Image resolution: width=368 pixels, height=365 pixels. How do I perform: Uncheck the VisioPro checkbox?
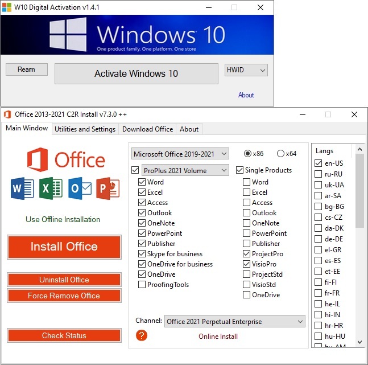coord(246,264)
